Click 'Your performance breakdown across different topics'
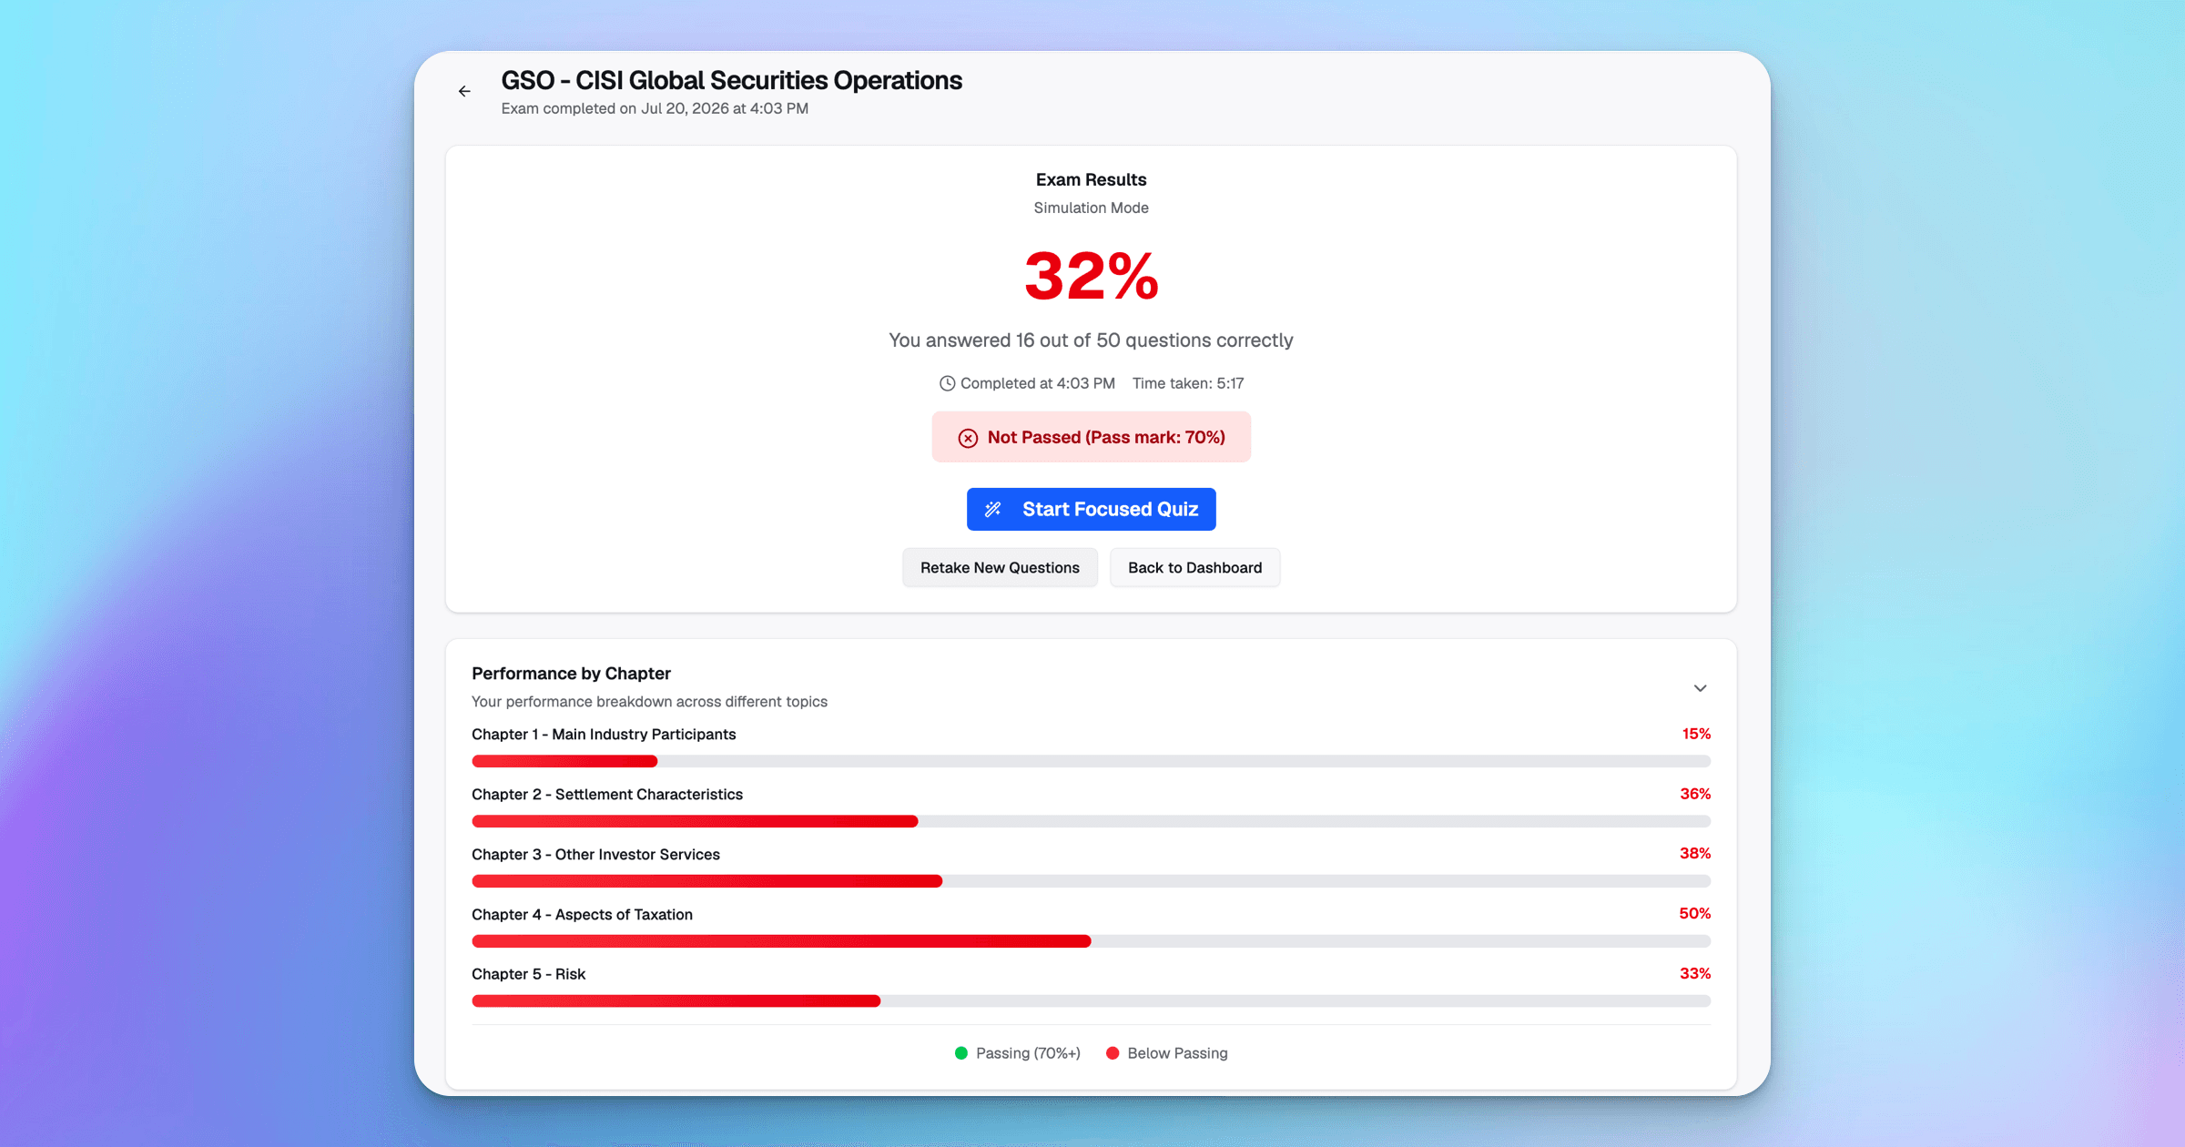Screen dimensions: 2185x1147 649,702
